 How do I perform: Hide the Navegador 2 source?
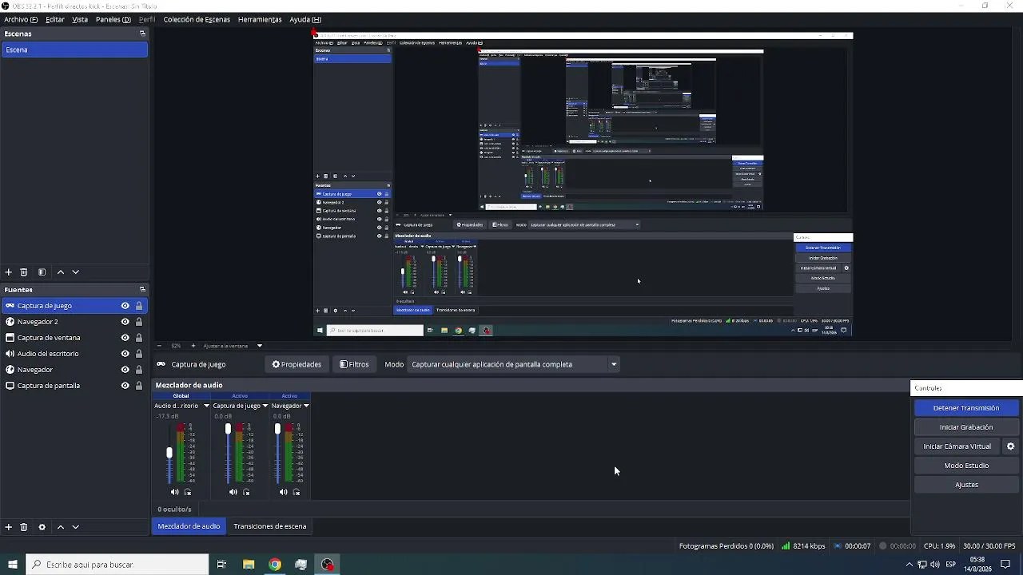125,322
